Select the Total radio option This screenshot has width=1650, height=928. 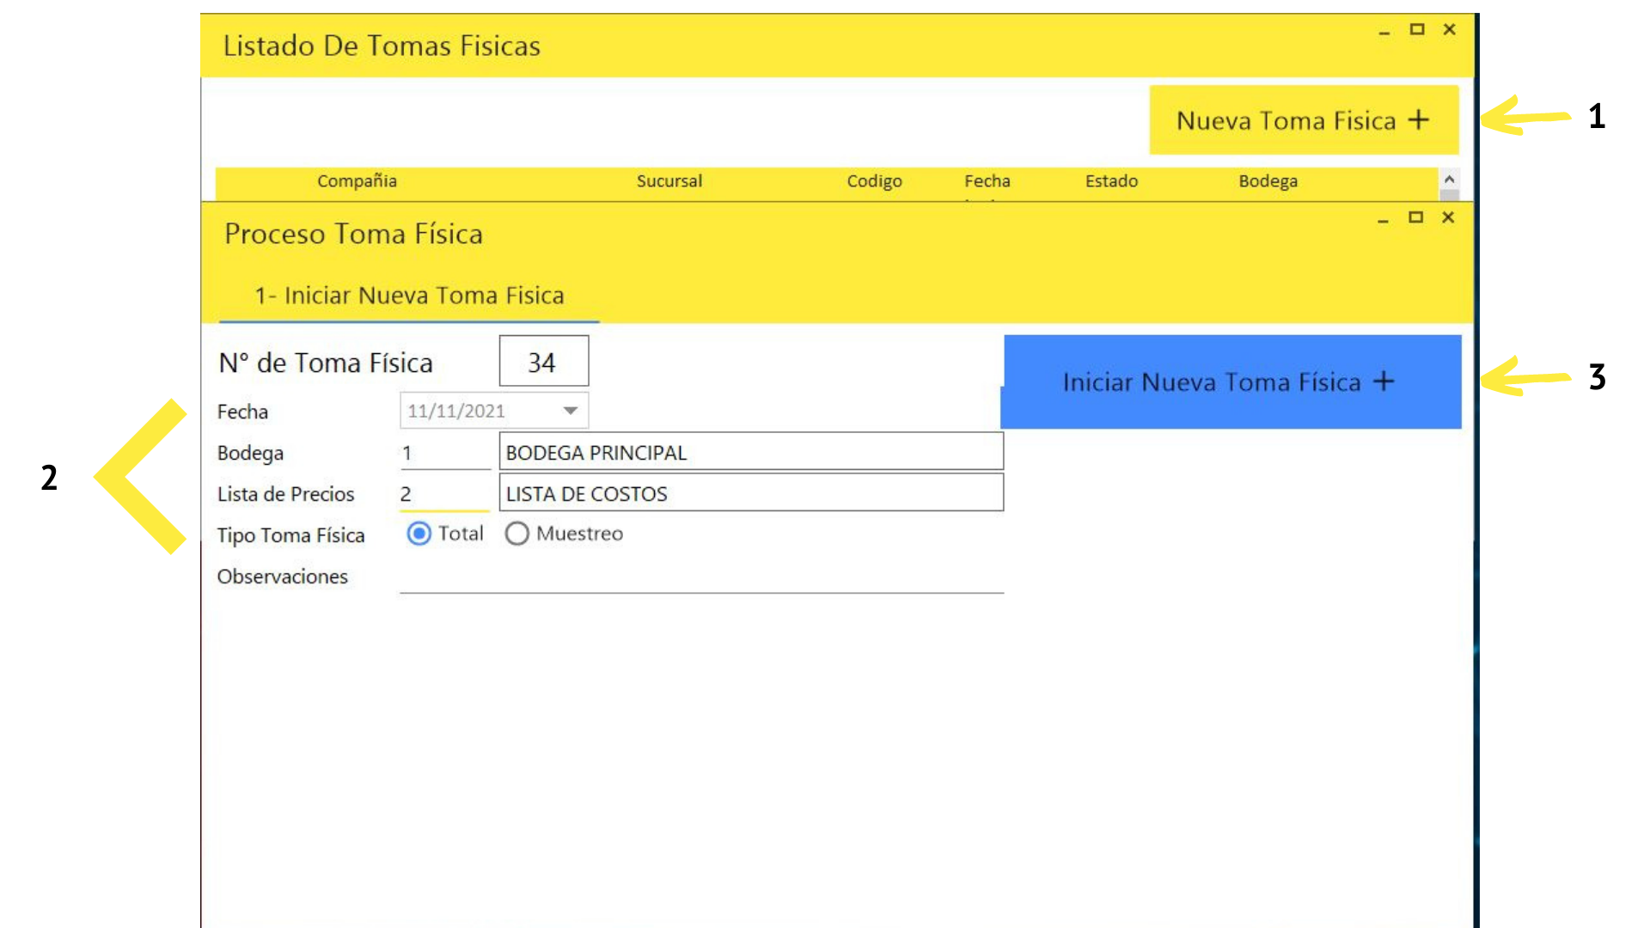pos(419,534)
